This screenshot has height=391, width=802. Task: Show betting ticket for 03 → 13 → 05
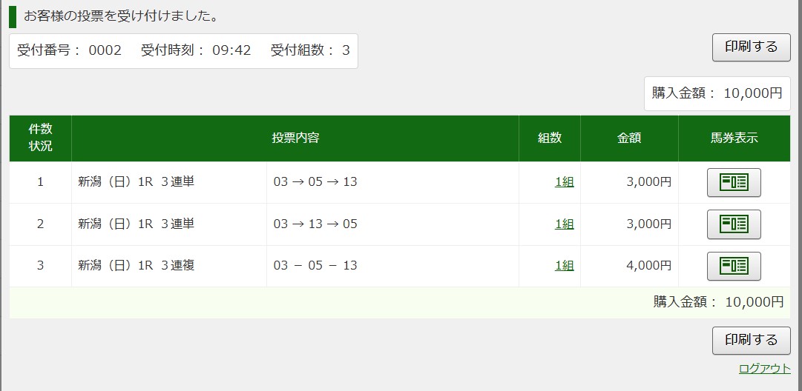734,224
